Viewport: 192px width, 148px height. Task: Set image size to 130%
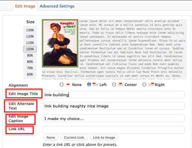[30, 30]
